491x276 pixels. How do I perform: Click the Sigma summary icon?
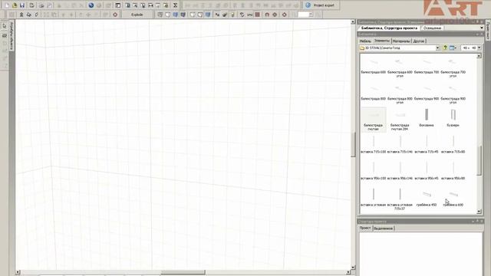tap(176, 5)
